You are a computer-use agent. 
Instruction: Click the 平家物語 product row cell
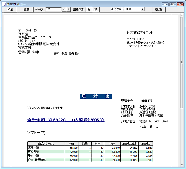46,156
